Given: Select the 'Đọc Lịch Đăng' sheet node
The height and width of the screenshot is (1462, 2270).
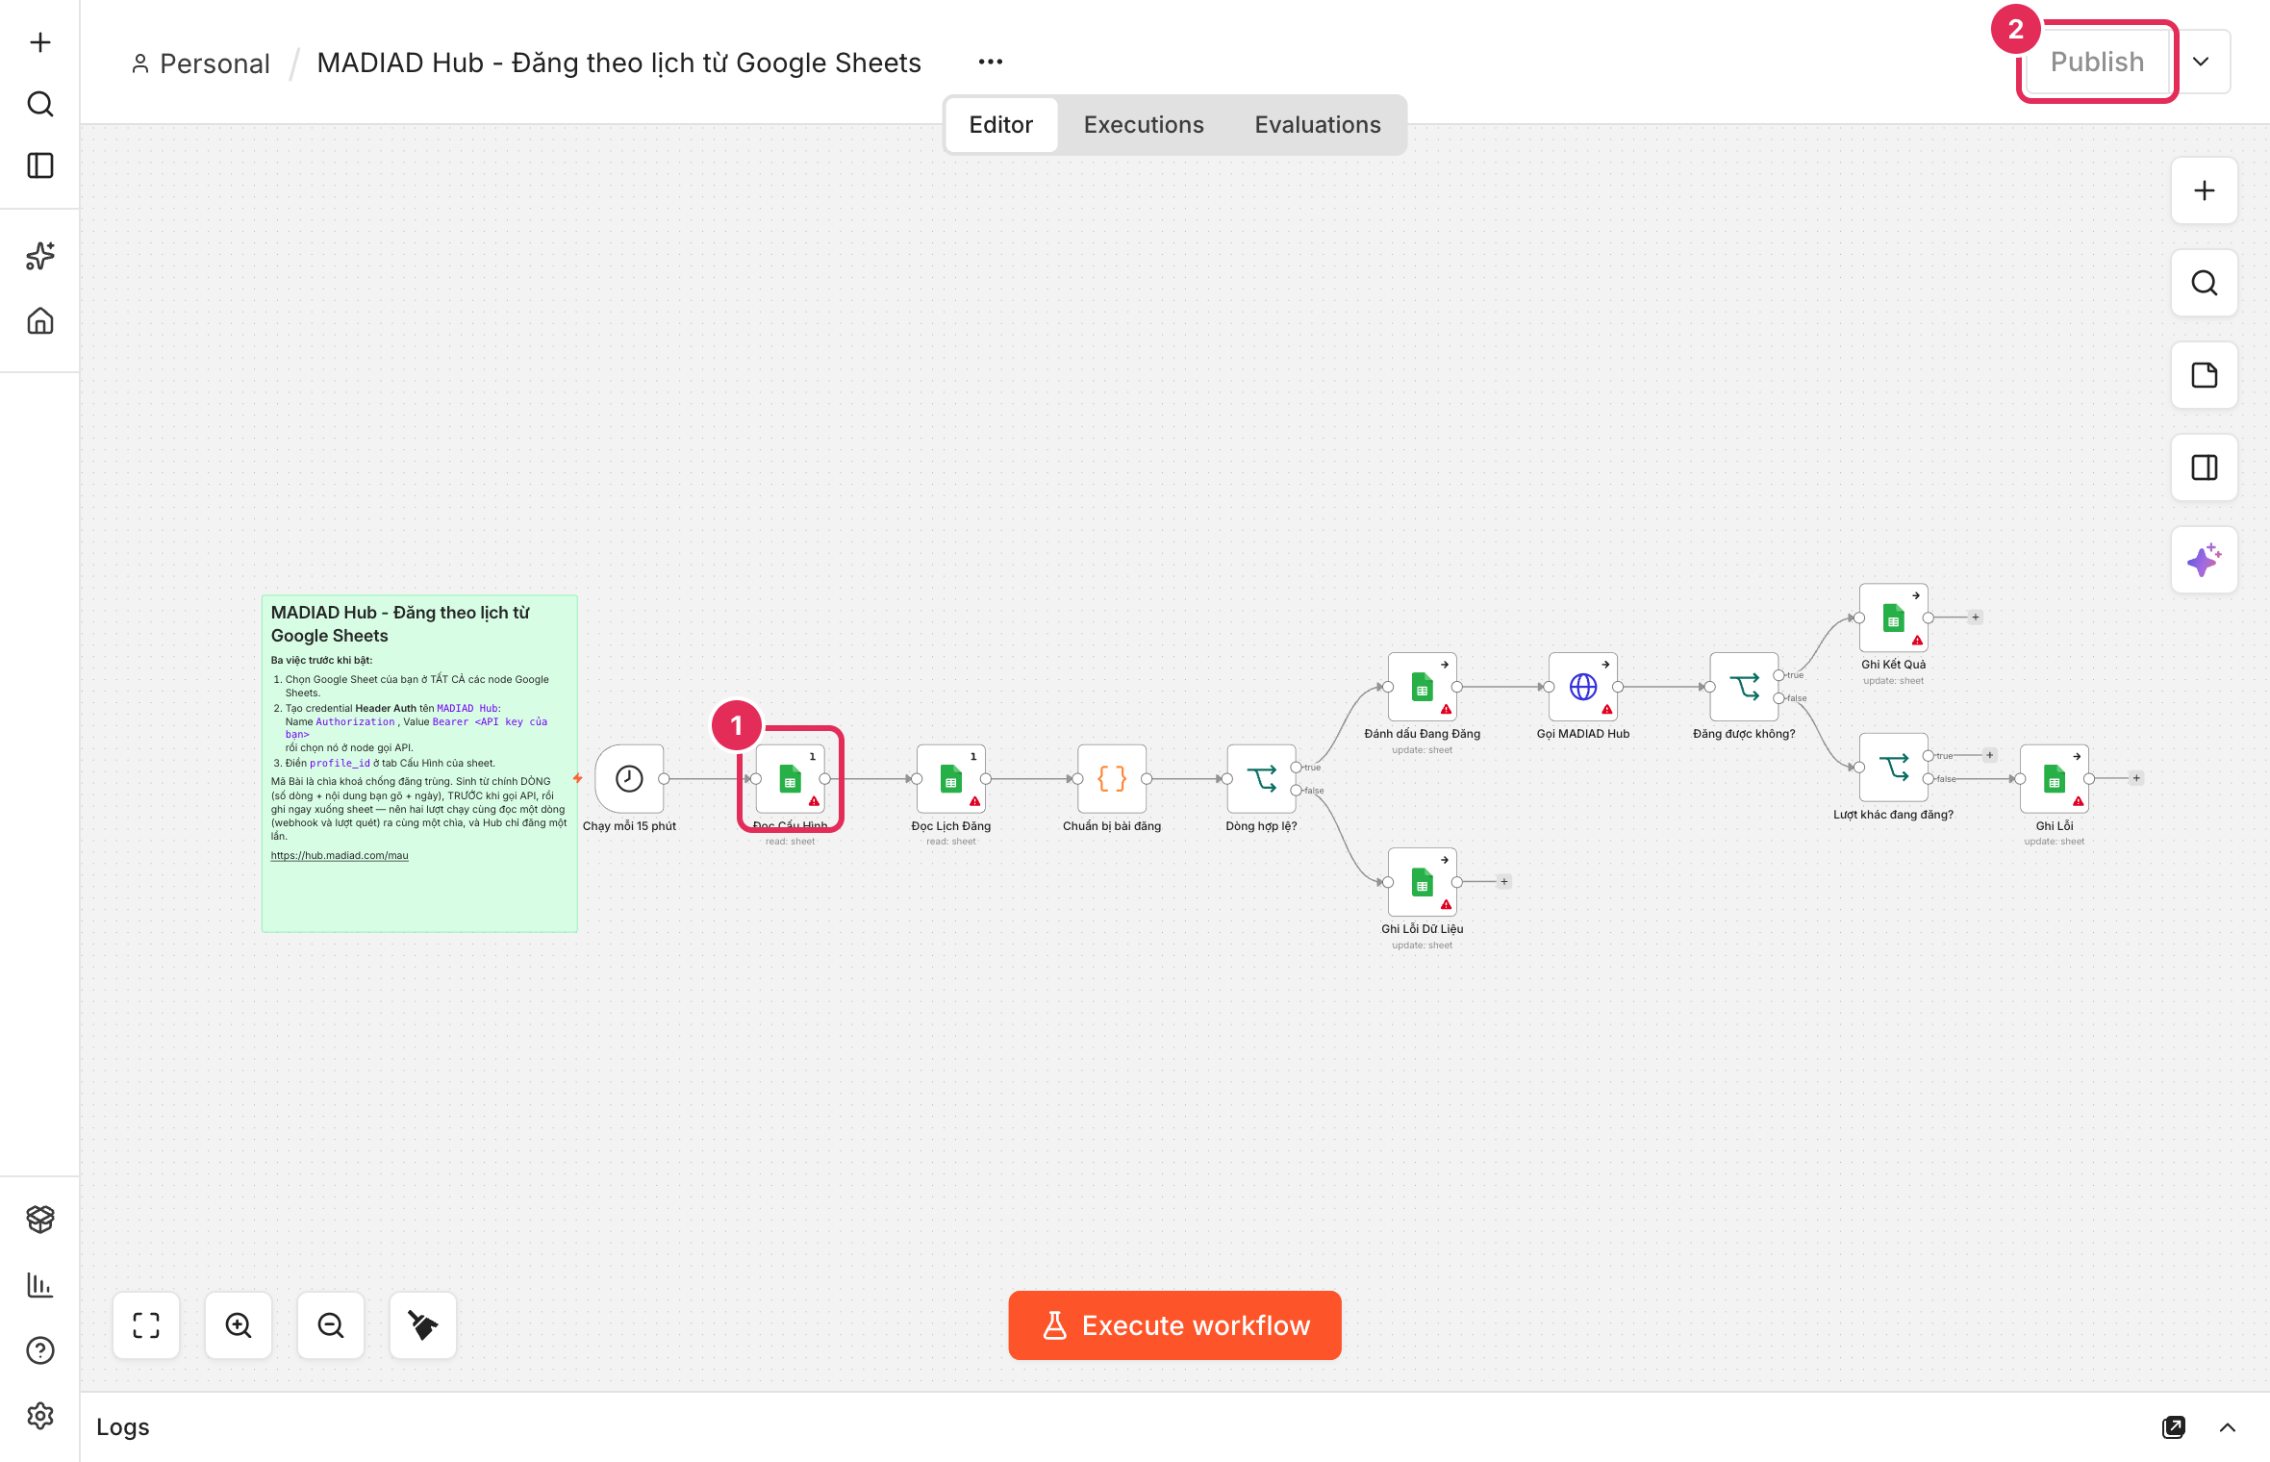Looking at the screenshot, I should pyautogui.click(x=951, y=778).
